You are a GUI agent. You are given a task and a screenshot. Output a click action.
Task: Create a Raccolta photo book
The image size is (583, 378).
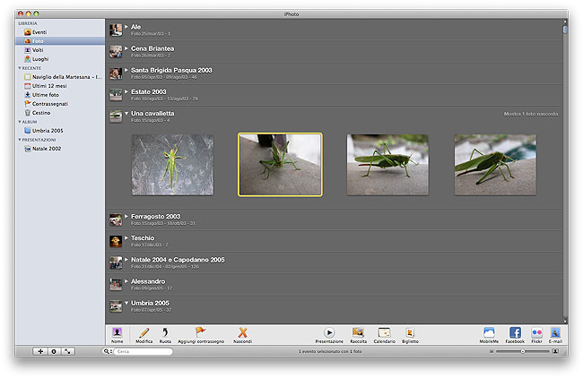pyautogui.click(x=358, y=335)
